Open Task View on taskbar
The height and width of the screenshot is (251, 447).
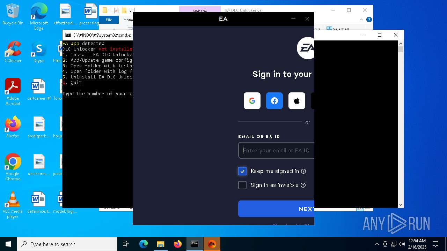pyautogui.click(x=126, y=244)
